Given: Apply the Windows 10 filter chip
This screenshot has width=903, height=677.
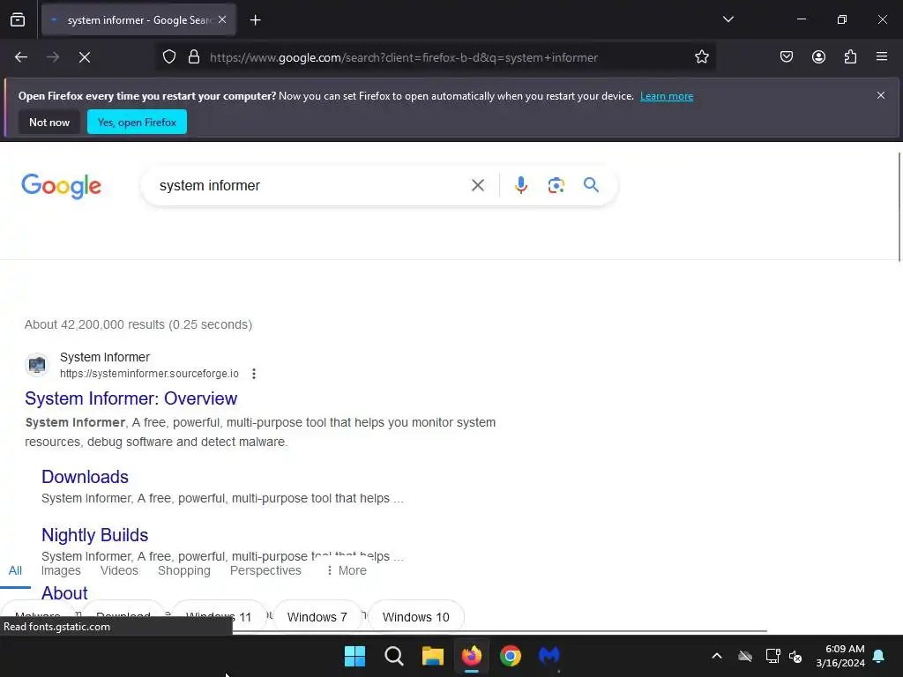Looking at the screenshot, I should (416, 616).
